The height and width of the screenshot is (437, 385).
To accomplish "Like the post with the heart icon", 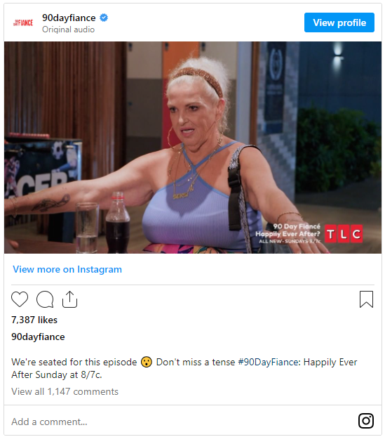I will (20, 299).
